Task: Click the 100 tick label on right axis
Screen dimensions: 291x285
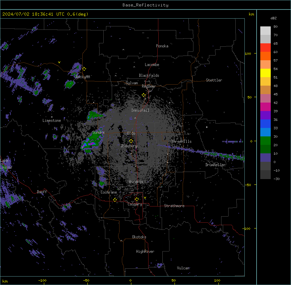Action: coord(248,53)
